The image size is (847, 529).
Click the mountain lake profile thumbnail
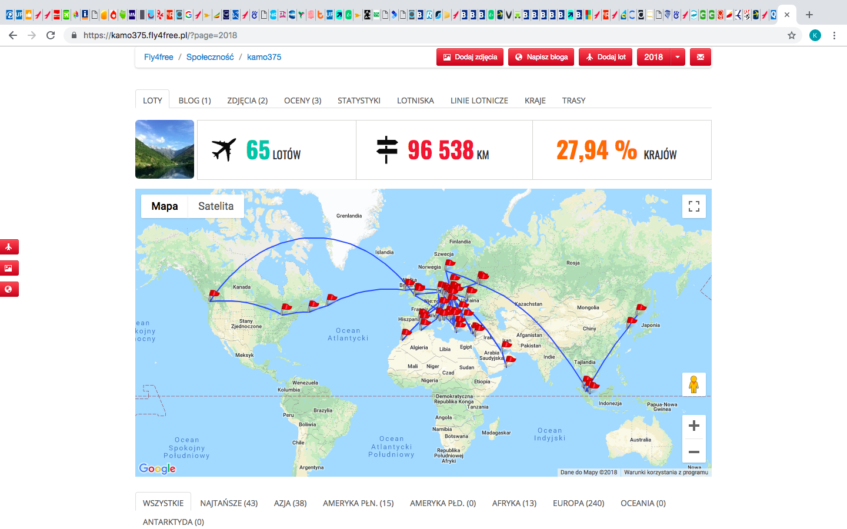(x=165, y=149)
